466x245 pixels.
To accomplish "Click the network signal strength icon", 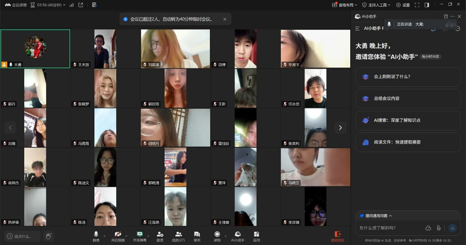I will pos(71,5).
